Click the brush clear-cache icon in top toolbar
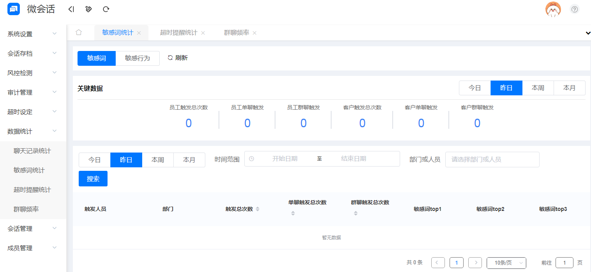This screenshot has height=272, width=591. [x=88, y=9]
